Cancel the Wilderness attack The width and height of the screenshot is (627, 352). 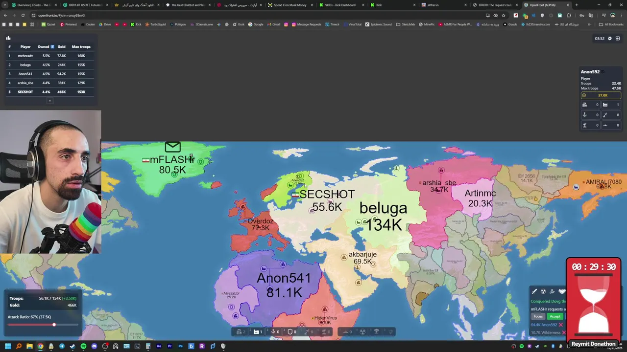tap(564, 332)
